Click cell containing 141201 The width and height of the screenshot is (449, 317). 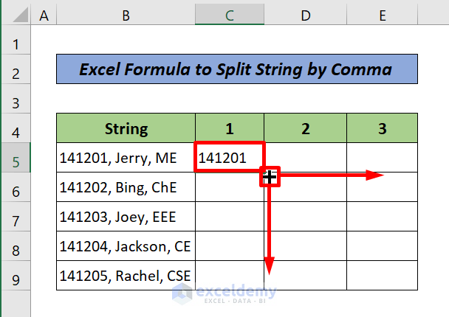(230, 158)
